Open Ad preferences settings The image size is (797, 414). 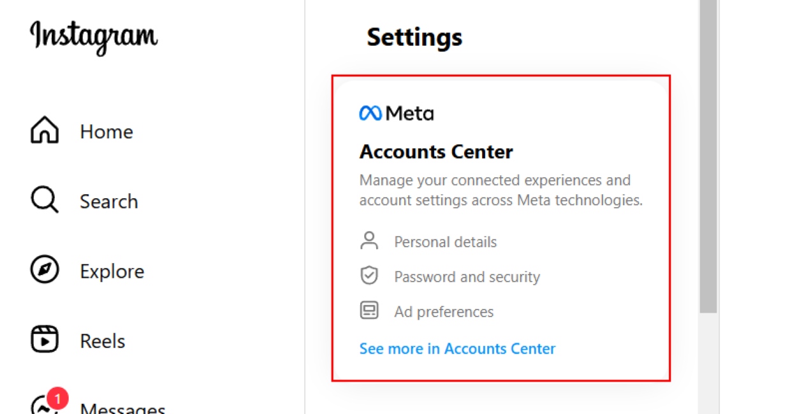(x=443, y=311)
